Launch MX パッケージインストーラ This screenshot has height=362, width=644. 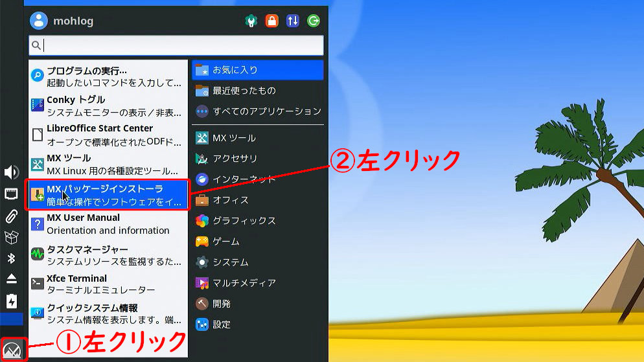(108, 194)
